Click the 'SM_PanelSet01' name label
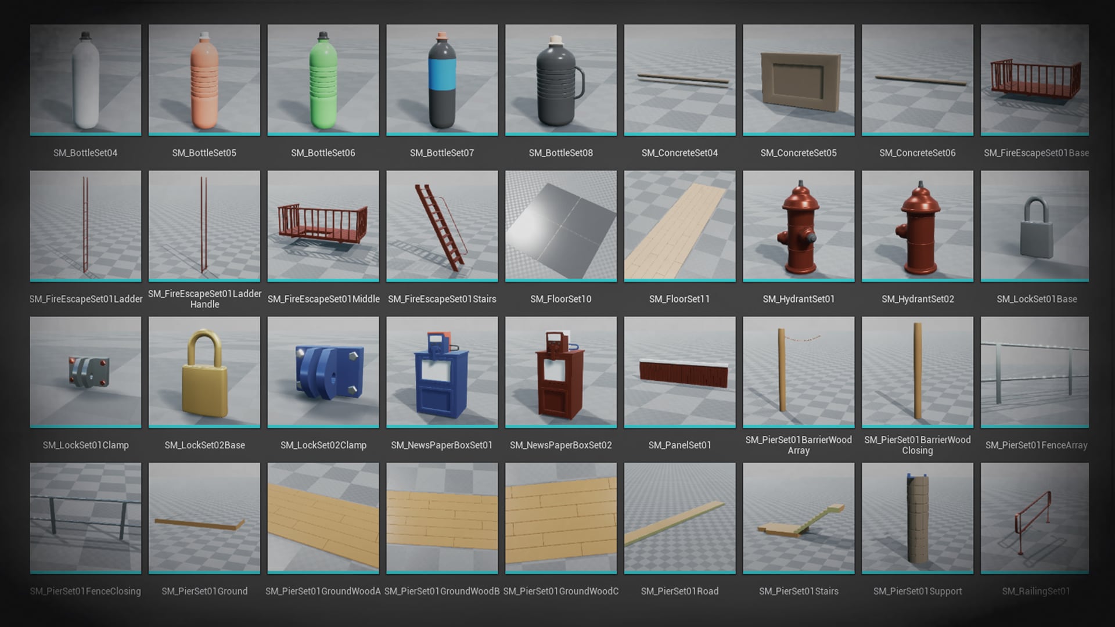Viewport: 1115px width, 627px height. click(680, 445)
